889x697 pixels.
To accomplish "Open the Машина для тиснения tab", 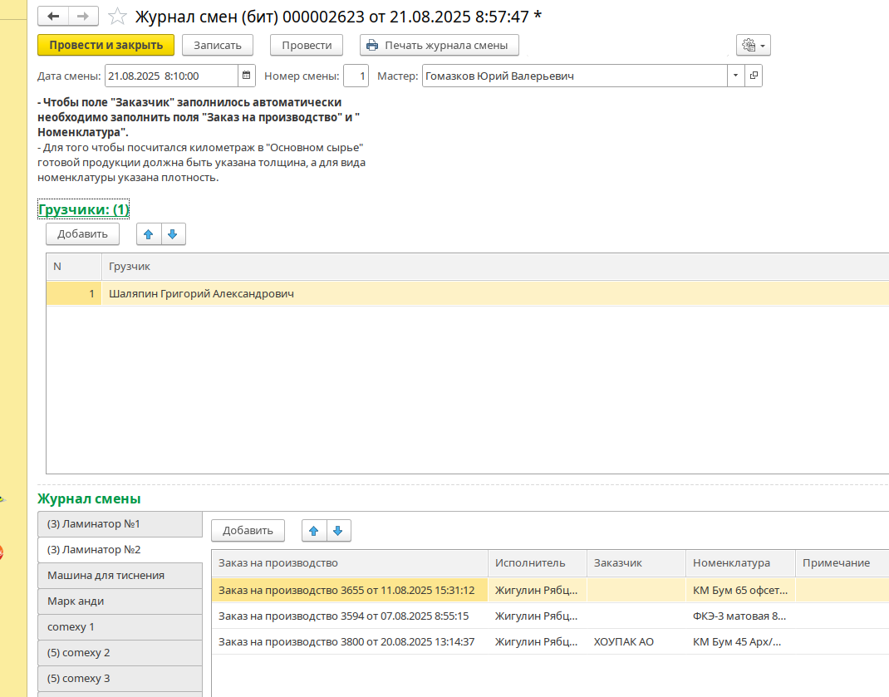I will click(x=120, y=575).
